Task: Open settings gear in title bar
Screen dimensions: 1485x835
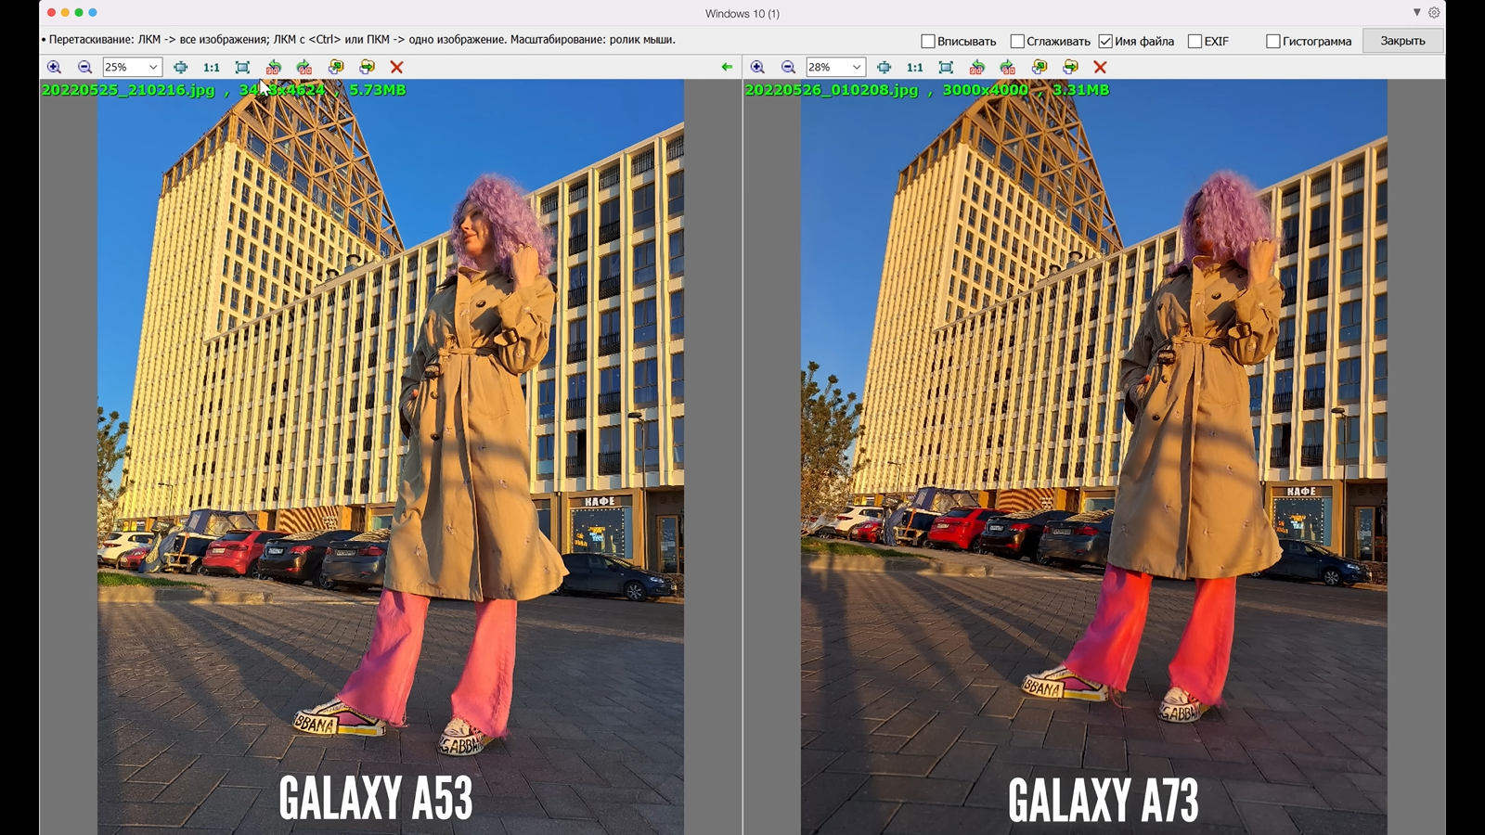Action: click(x=1434, y=13)
